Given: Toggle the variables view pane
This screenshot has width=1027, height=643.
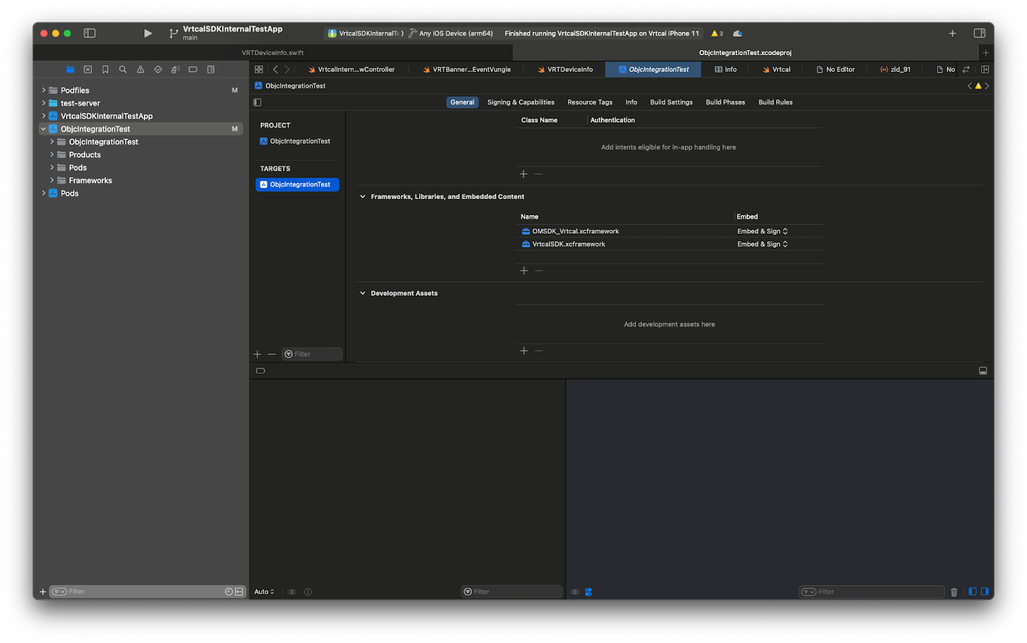Looking at the screenshot, I should 972,592.
